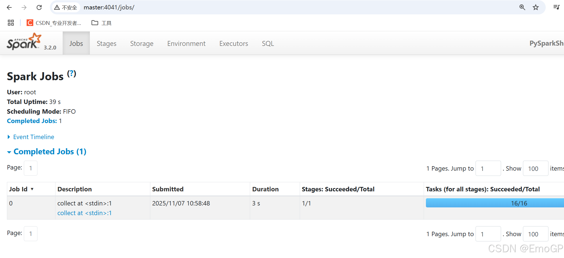Click the Scheduling Mode: FIFO text
The image size is (564, 258).
[x=41, y=111]
